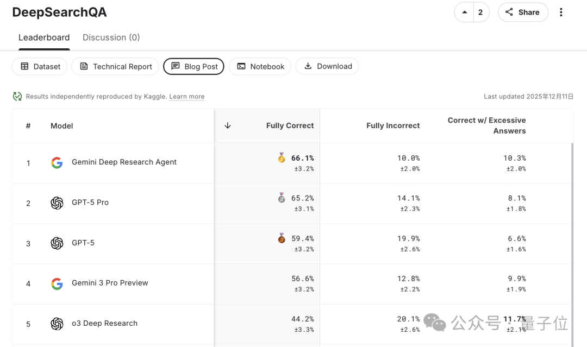Sort by Correct w/ Excessive Answers column
The image size is (587, 347).
point(486,125)
